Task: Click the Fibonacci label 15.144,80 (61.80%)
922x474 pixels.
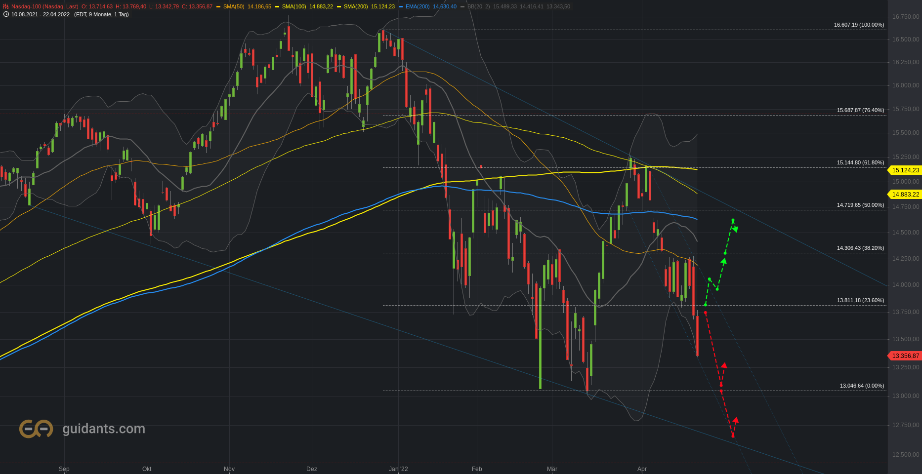Action: coord(861,162)
